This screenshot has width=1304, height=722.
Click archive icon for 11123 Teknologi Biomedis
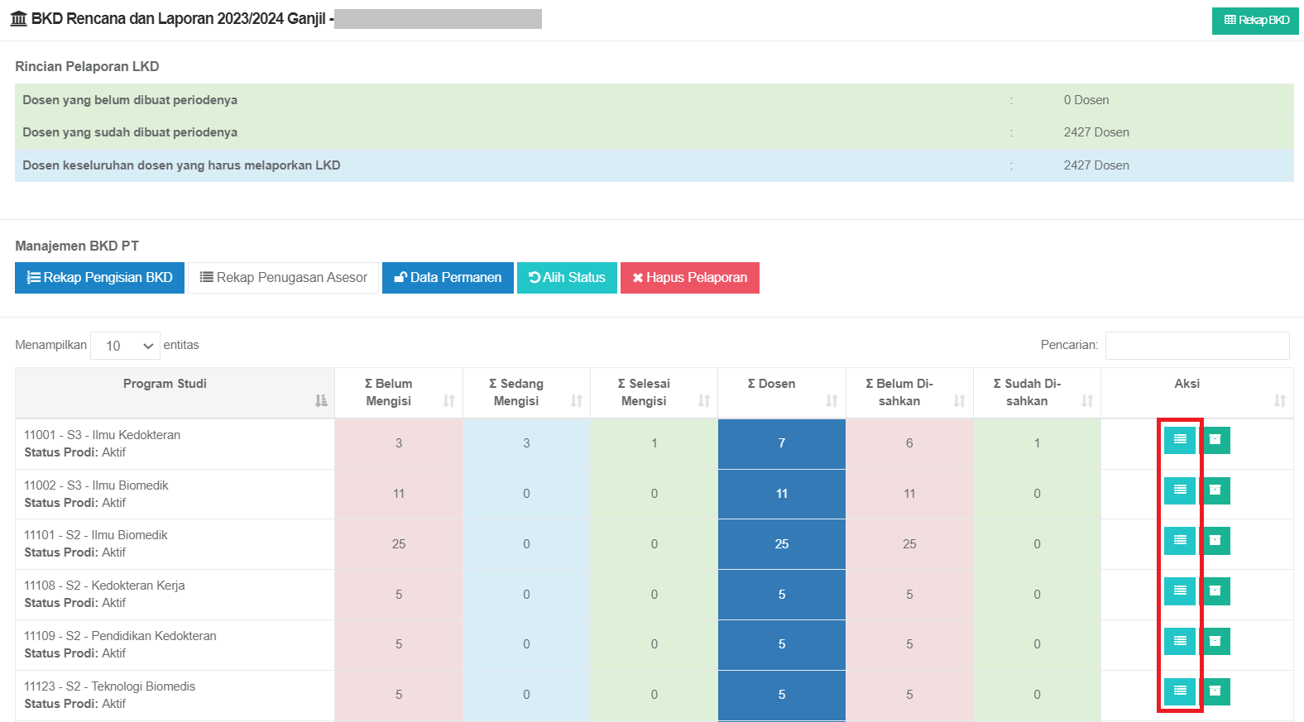click(1215, 691)
